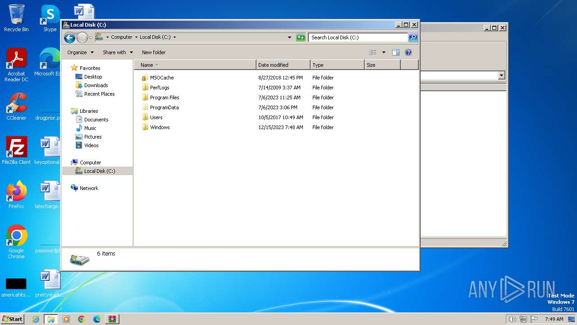Sort by the Name column header

(x=195, y=65)
